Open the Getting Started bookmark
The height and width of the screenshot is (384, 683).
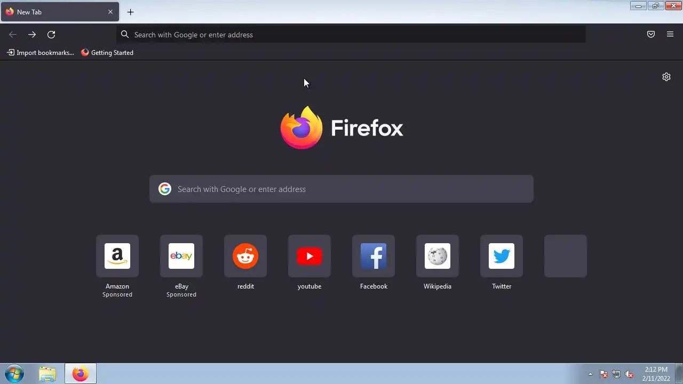pyautogui.click(x=107, y=53)
